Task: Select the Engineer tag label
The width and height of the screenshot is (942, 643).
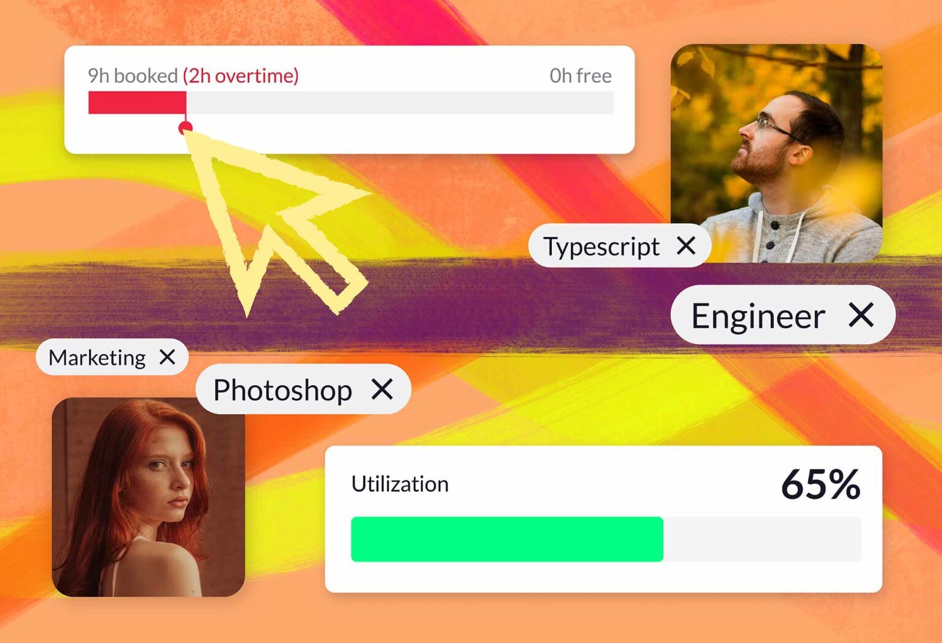Action: click(758, 317)
